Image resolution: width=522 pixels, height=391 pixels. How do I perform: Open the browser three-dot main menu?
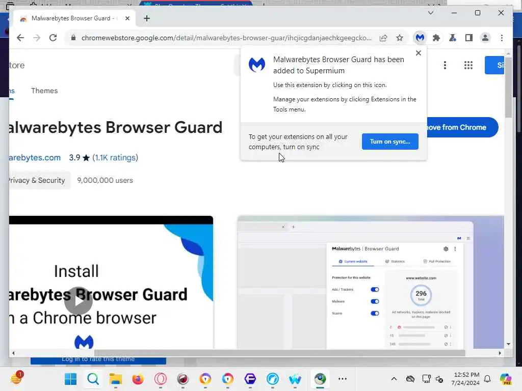tap(502, 38)
